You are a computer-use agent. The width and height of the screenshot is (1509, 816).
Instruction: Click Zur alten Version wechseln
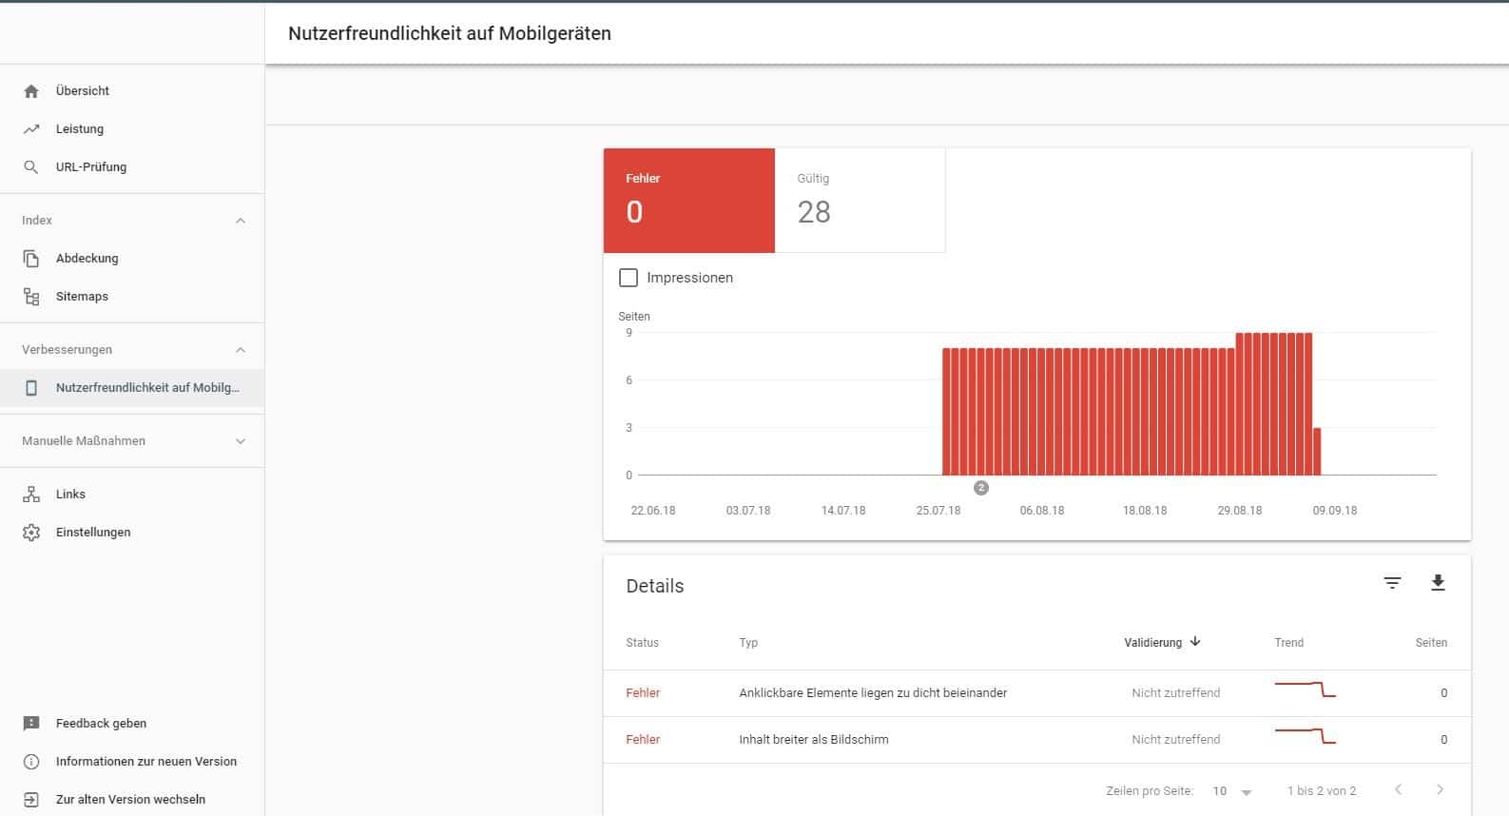coord(130,800)
